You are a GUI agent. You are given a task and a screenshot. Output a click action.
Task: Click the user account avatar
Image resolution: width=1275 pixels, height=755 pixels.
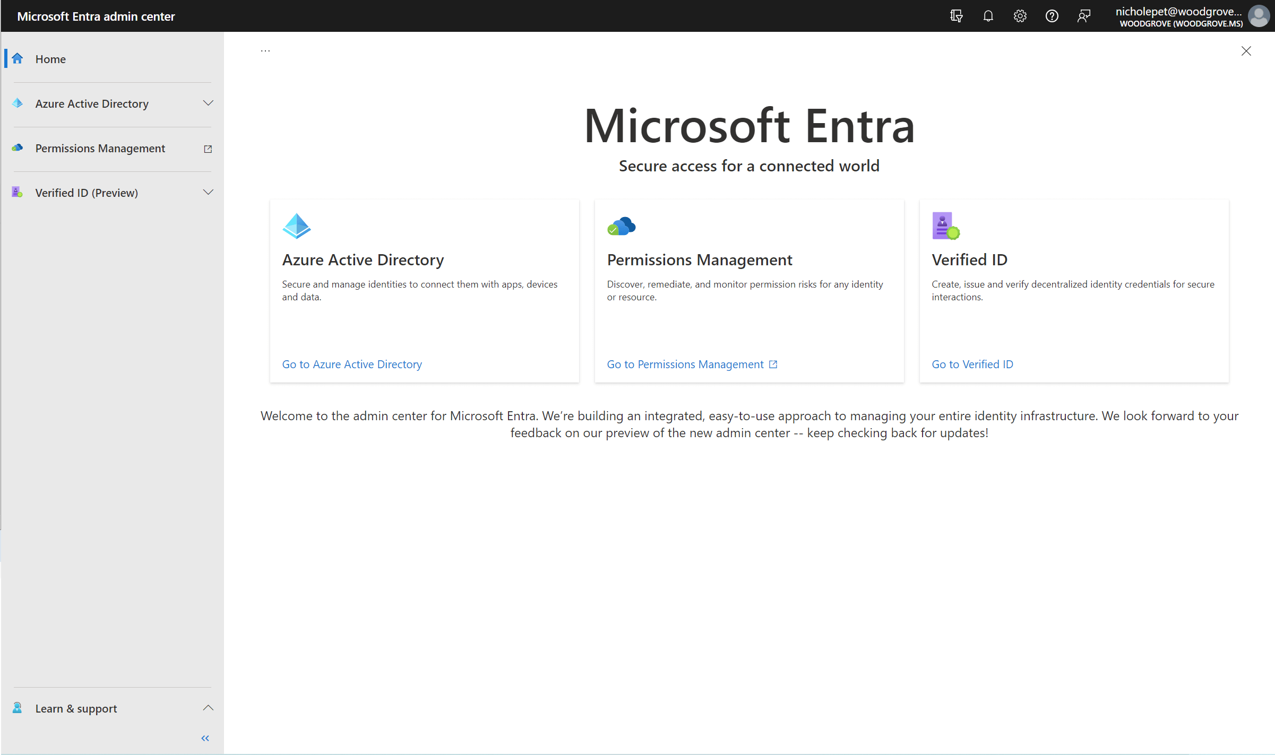pos(1259,16)
